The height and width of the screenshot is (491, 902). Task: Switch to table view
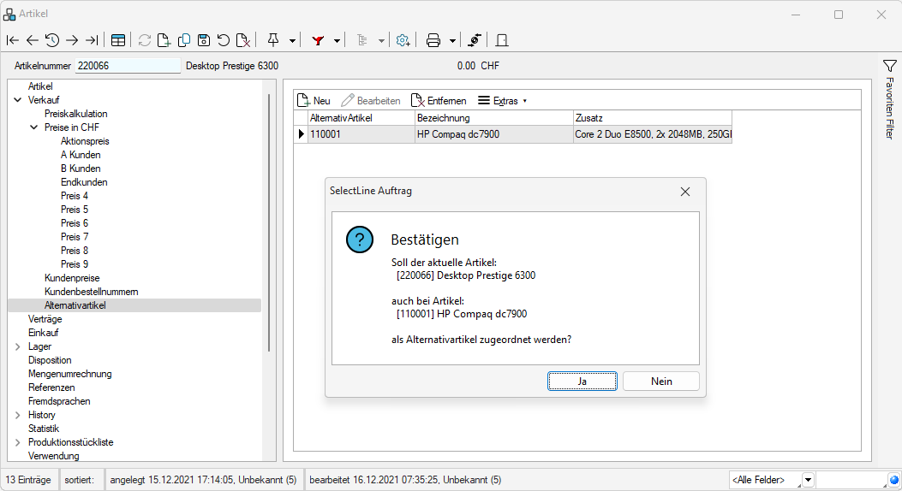118,40
